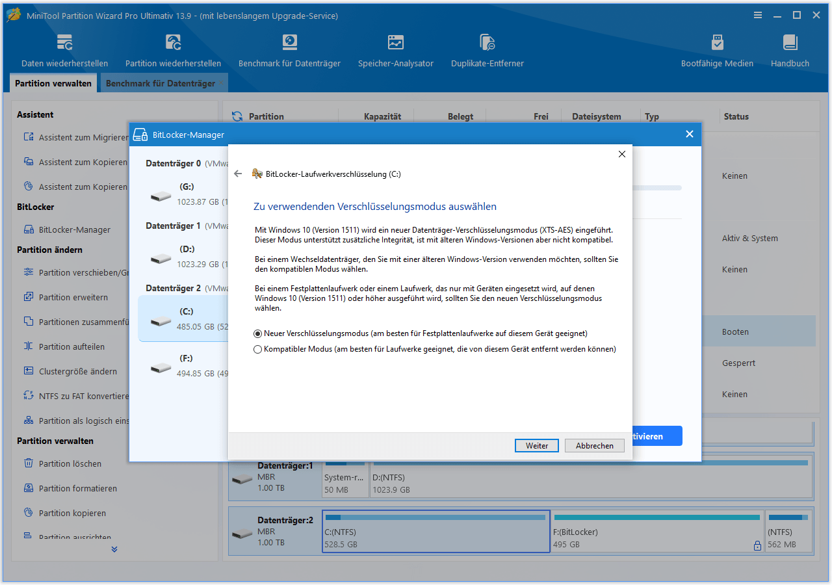832x585 pixels.
Task: Open Speicher-Analysator
Action: pyautogui.click(x=395, y=51)
